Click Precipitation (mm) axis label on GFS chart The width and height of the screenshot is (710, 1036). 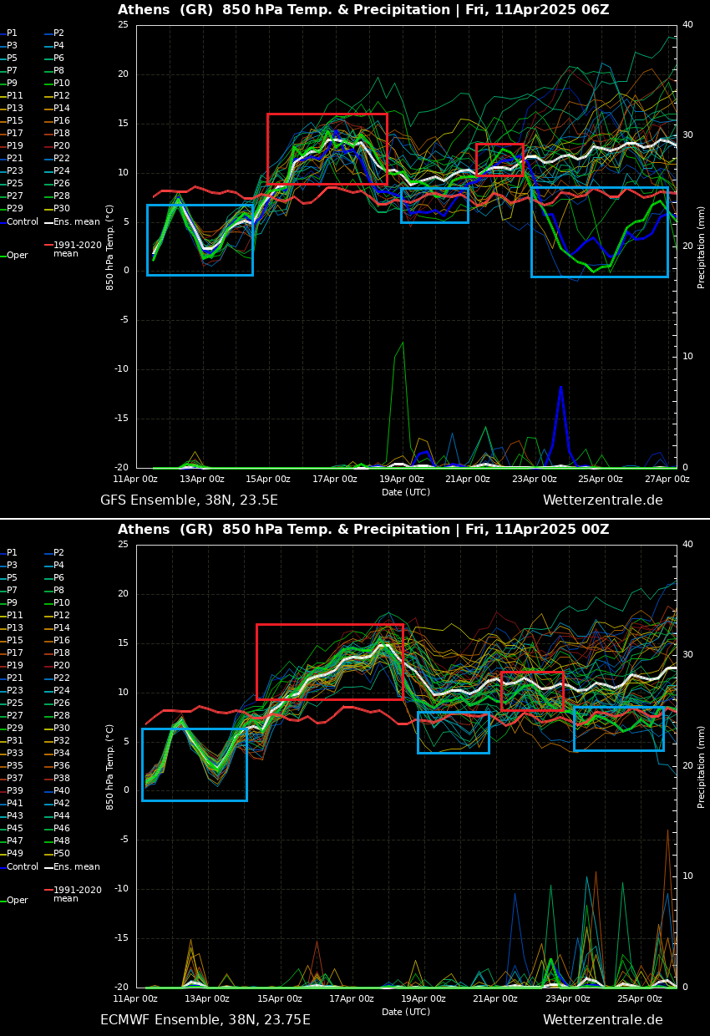(702, 246)
